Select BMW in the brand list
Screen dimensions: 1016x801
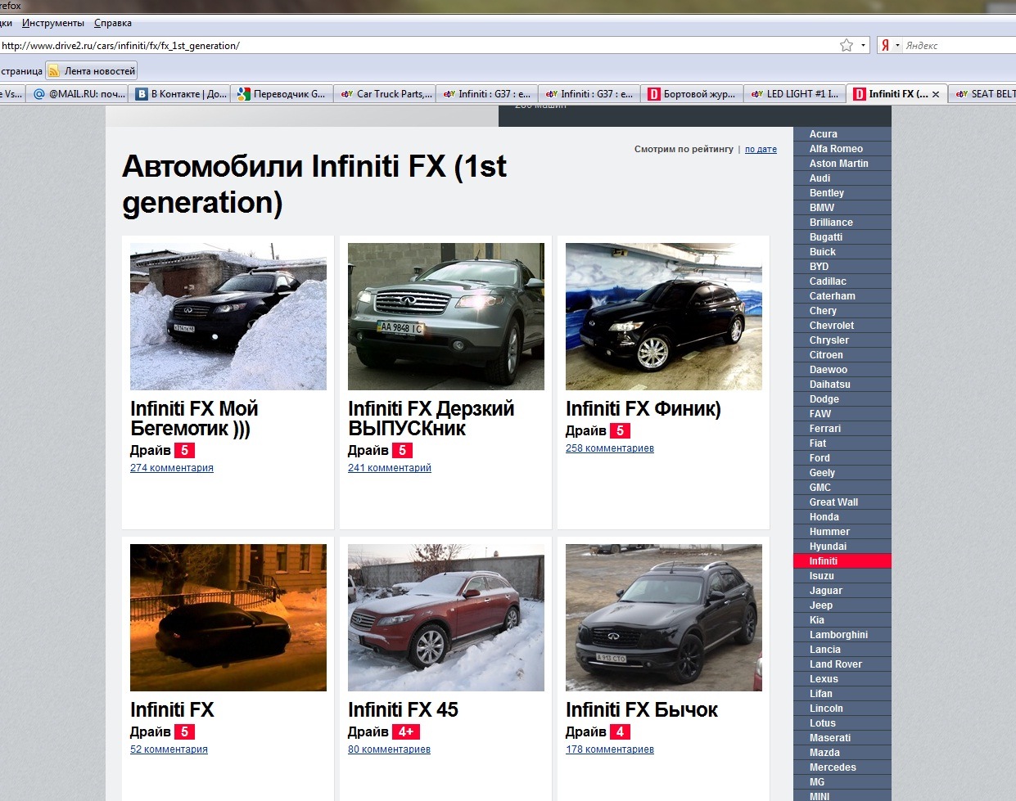tap(842, 208)
